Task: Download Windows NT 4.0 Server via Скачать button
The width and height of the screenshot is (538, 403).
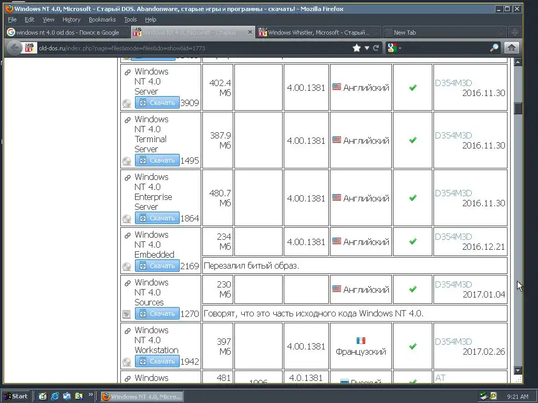Action: click(157, 102)
